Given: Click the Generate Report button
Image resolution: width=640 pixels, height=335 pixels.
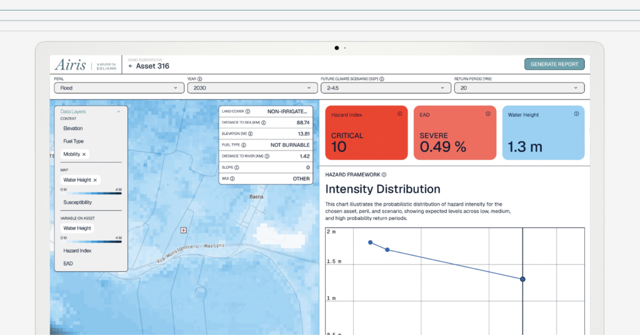Looking at the screenshot, I should [x=554, y=64].
